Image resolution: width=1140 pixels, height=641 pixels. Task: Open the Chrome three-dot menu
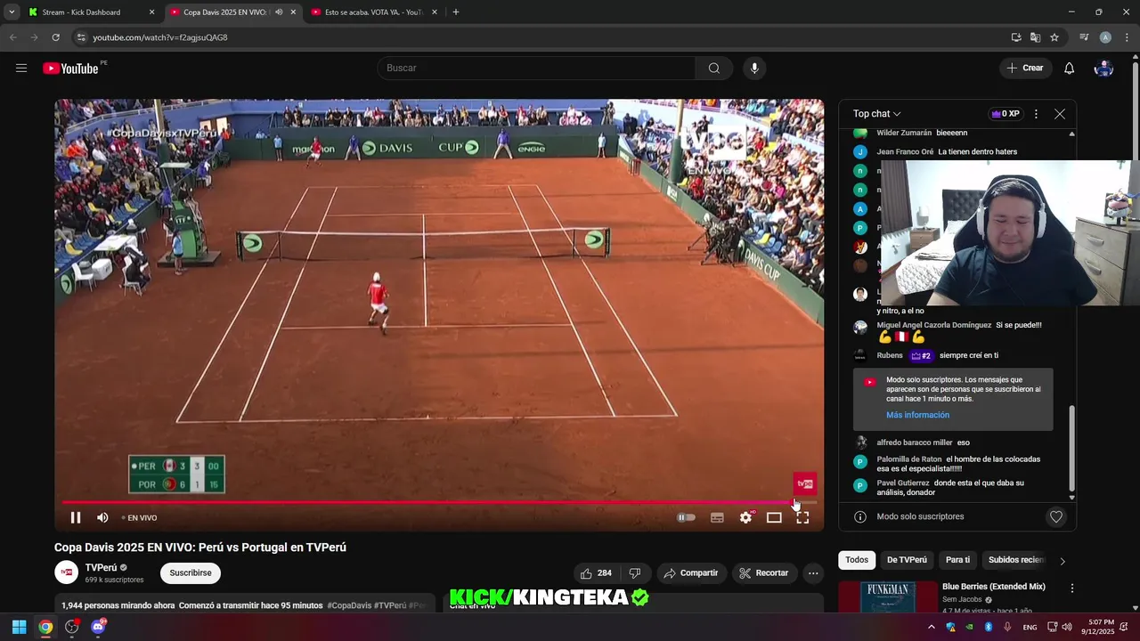tap(1126, 37)
